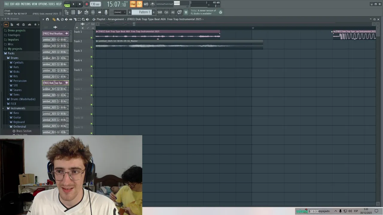Viewport: 383px width, 215px height.
Task: Select the Playback speaker tool in playlist
Action: tap(87, 19)
